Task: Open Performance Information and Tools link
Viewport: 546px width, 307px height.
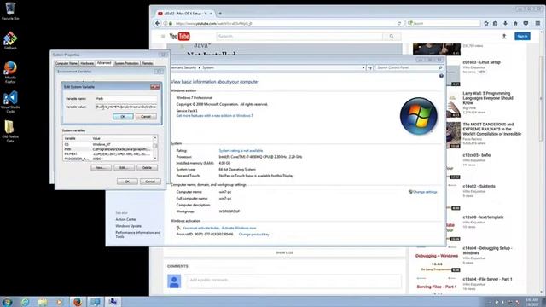Action: pos(138,235)
